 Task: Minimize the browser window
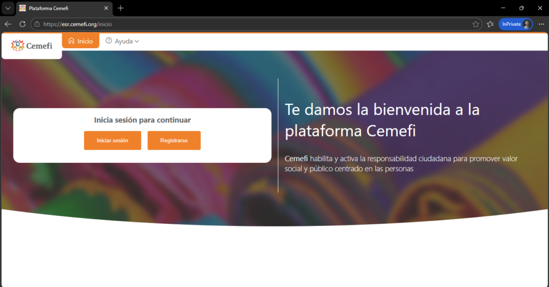[x=502, y=8]
